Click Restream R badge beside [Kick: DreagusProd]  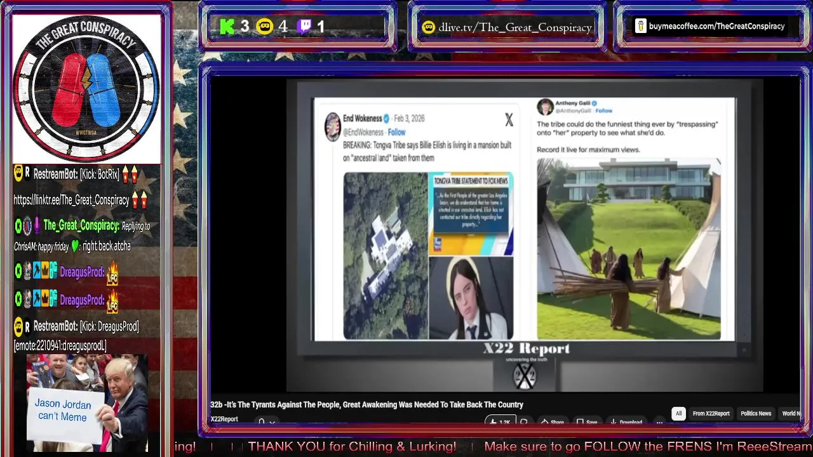(27, 326)
